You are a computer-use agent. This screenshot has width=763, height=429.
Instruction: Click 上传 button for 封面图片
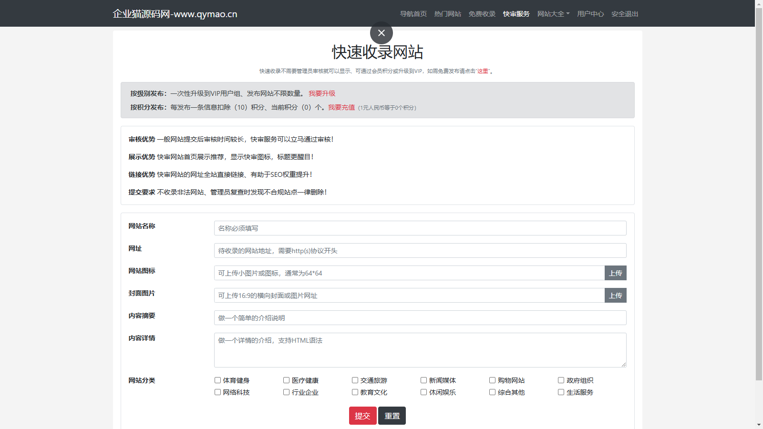615,296
